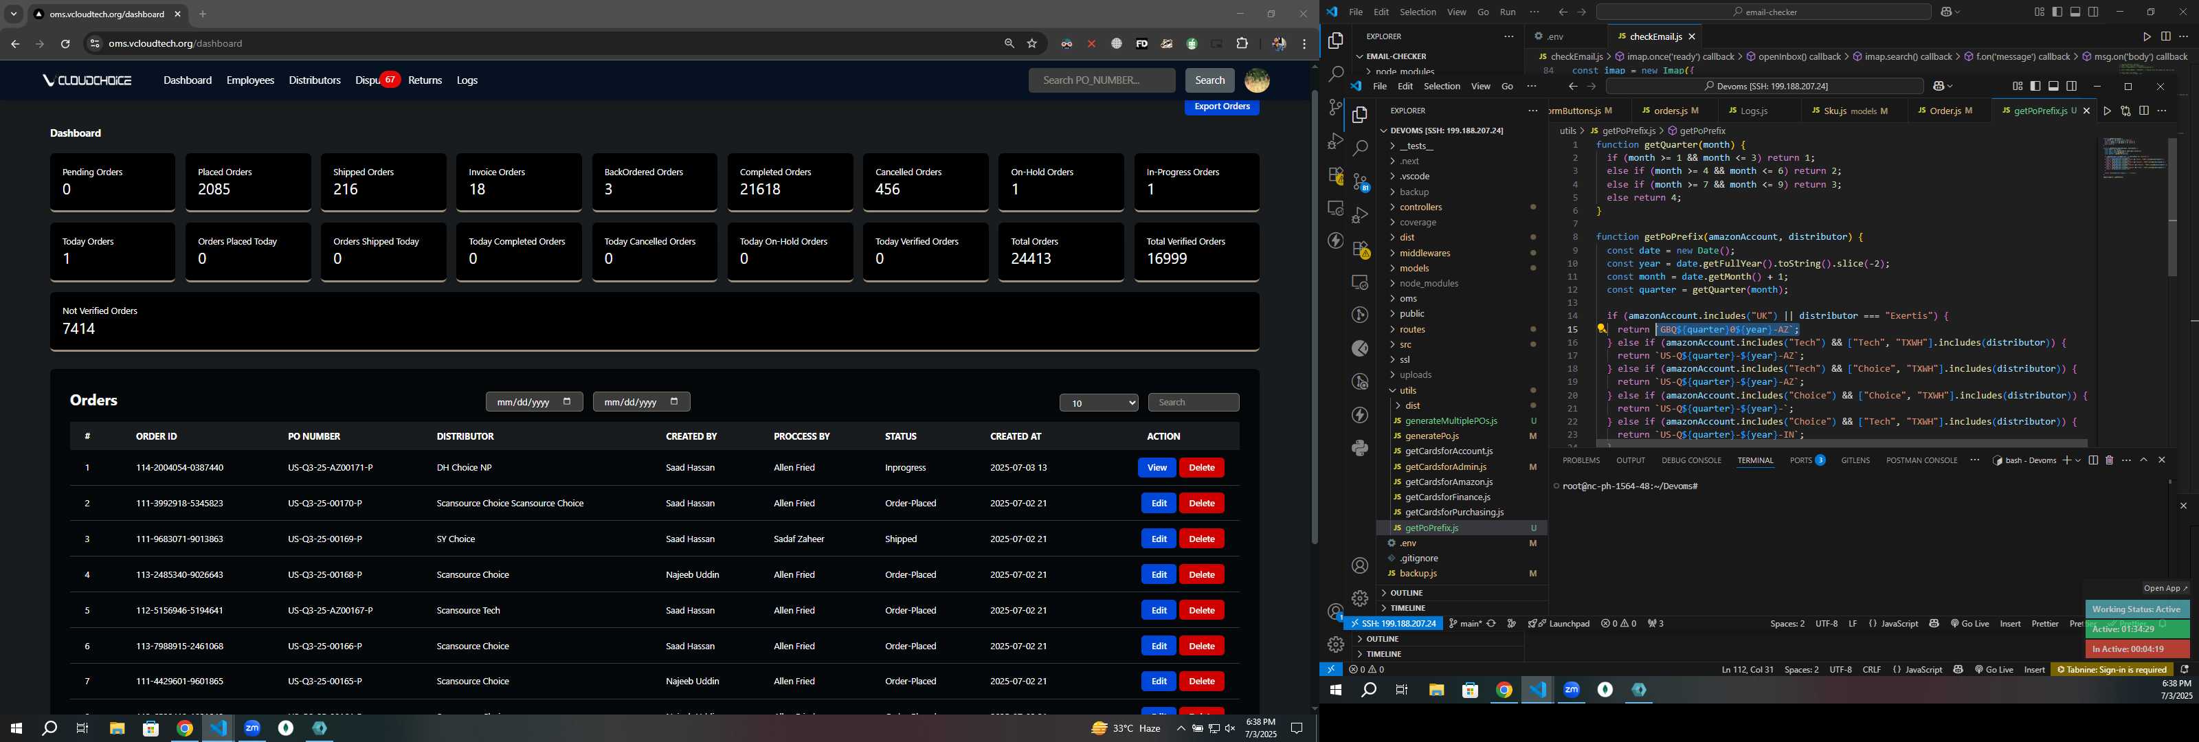Open Selection menu in Devoms window
Screen dimensions: 2199x742
click(x=1442, y=87)
